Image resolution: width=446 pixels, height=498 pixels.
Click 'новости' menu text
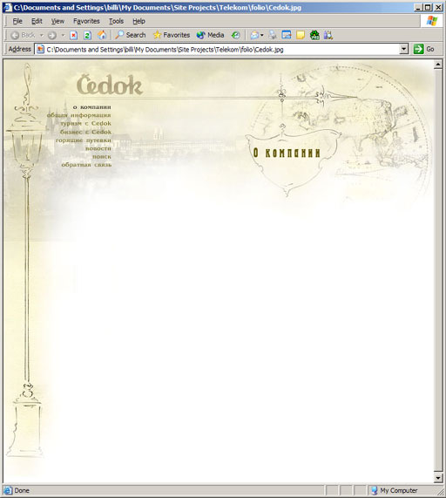click(x=98, y=148)
